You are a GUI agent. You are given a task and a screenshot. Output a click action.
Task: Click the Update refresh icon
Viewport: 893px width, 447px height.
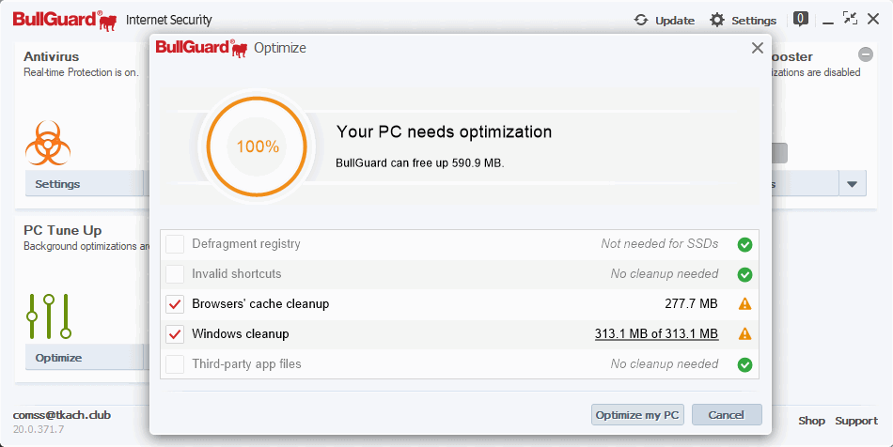coord(642,20)
